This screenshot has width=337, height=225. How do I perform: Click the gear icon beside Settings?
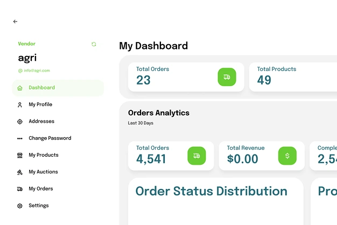point(20,206)
